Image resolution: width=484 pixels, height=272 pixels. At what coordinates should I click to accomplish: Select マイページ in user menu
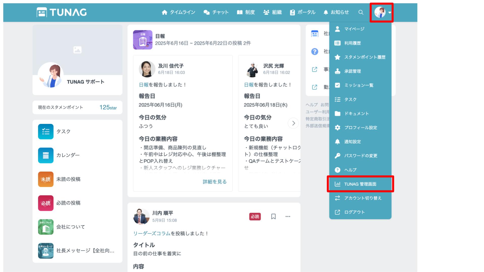[360, 29]
